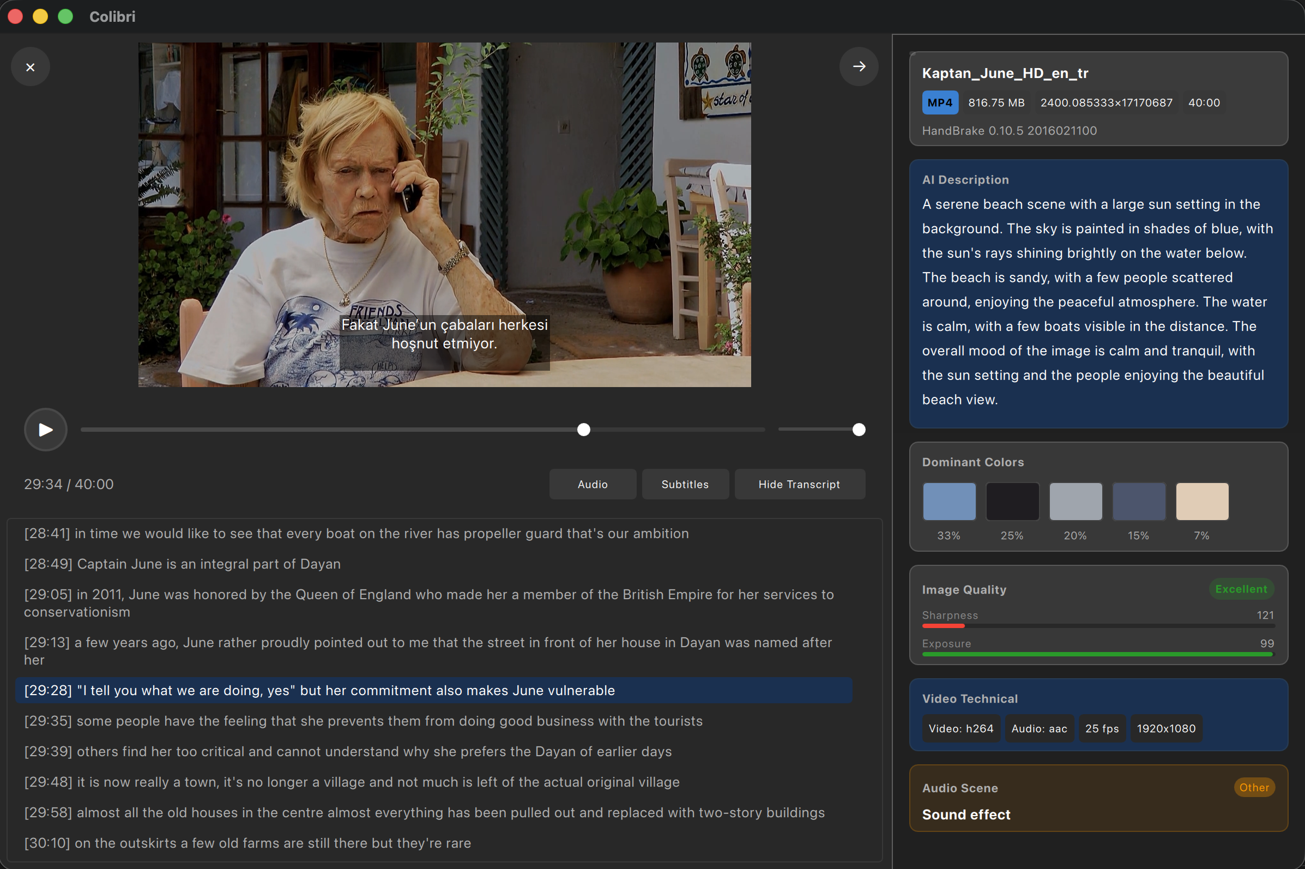Image resolution: width=1305 pixels, height=869 pixels.
Task: Click the Excellent image quality badge
Action: point(1240,589)
